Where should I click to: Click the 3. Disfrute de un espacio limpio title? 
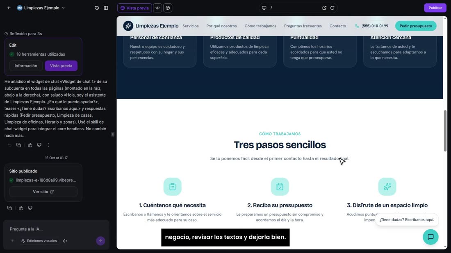coord(387,206)
